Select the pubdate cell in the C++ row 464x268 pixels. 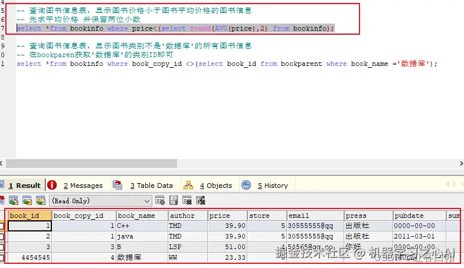click(x=419, y=226)
